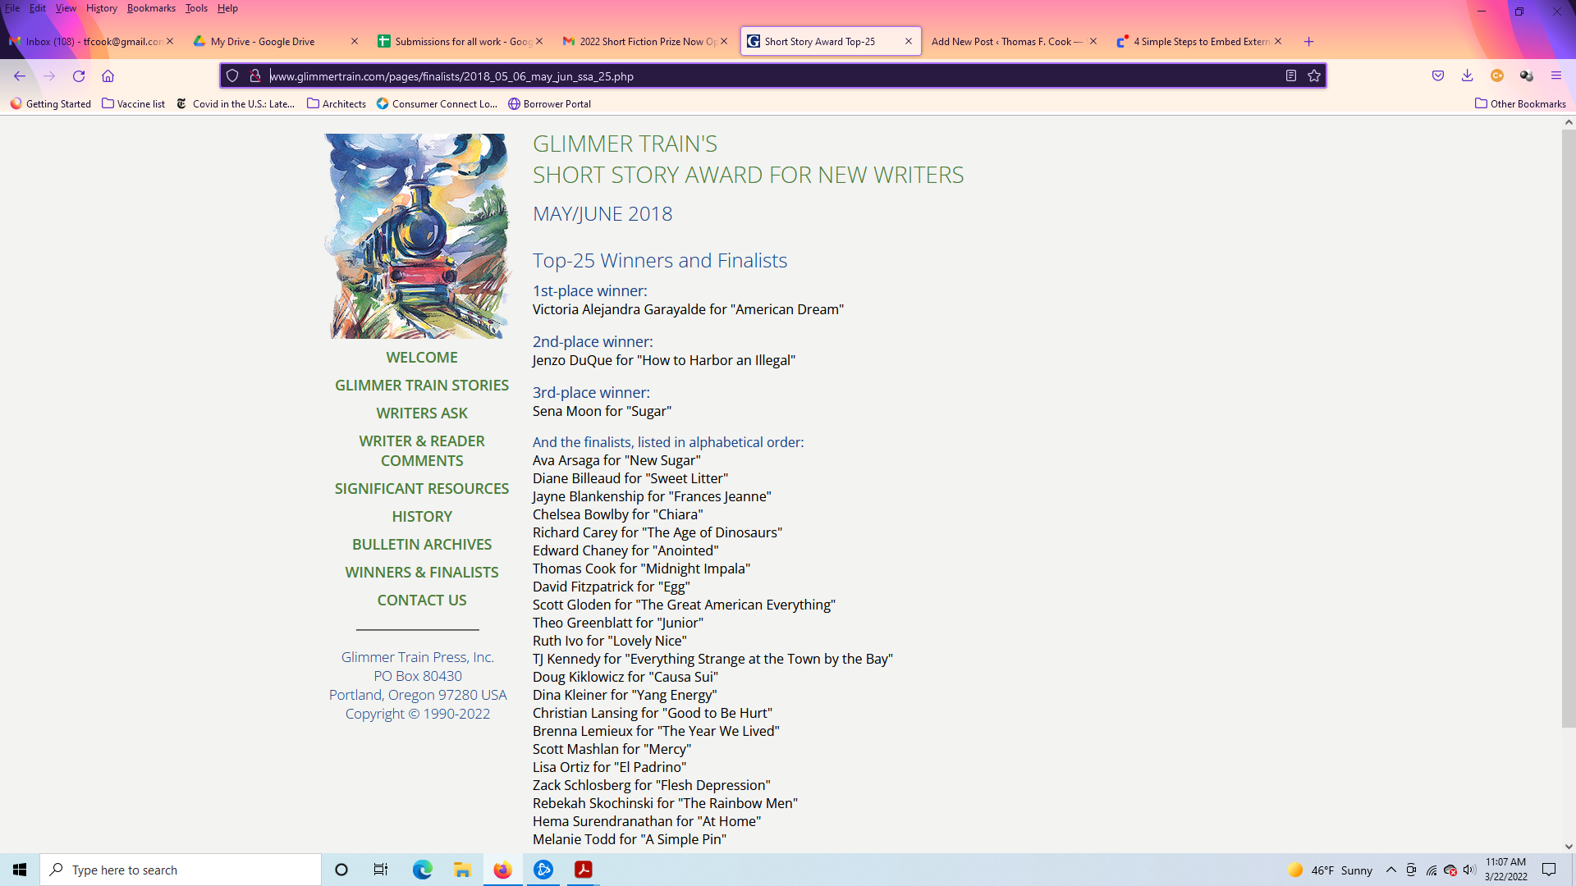Click the Windows taskbar search box

(181, 870)
